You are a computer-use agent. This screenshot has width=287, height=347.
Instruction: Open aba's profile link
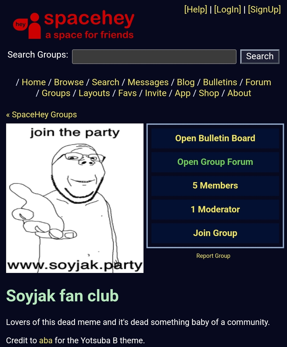pyautogui.click(x=46, y=340)
